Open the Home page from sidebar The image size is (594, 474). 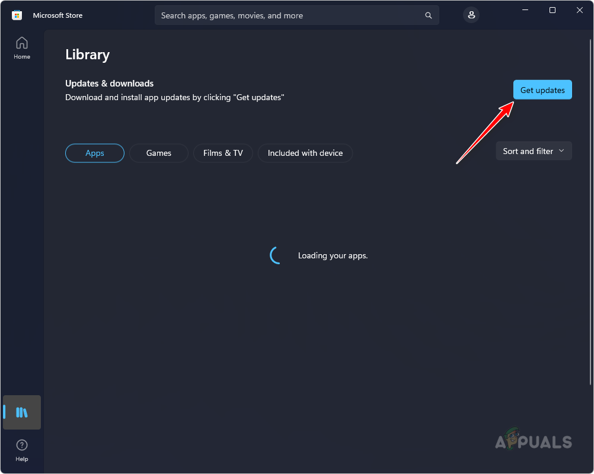21,48
